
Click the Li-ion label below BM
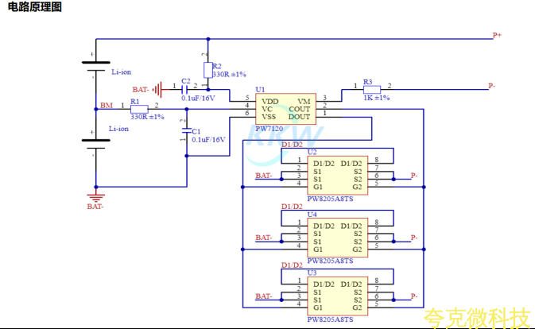point(118,129)
